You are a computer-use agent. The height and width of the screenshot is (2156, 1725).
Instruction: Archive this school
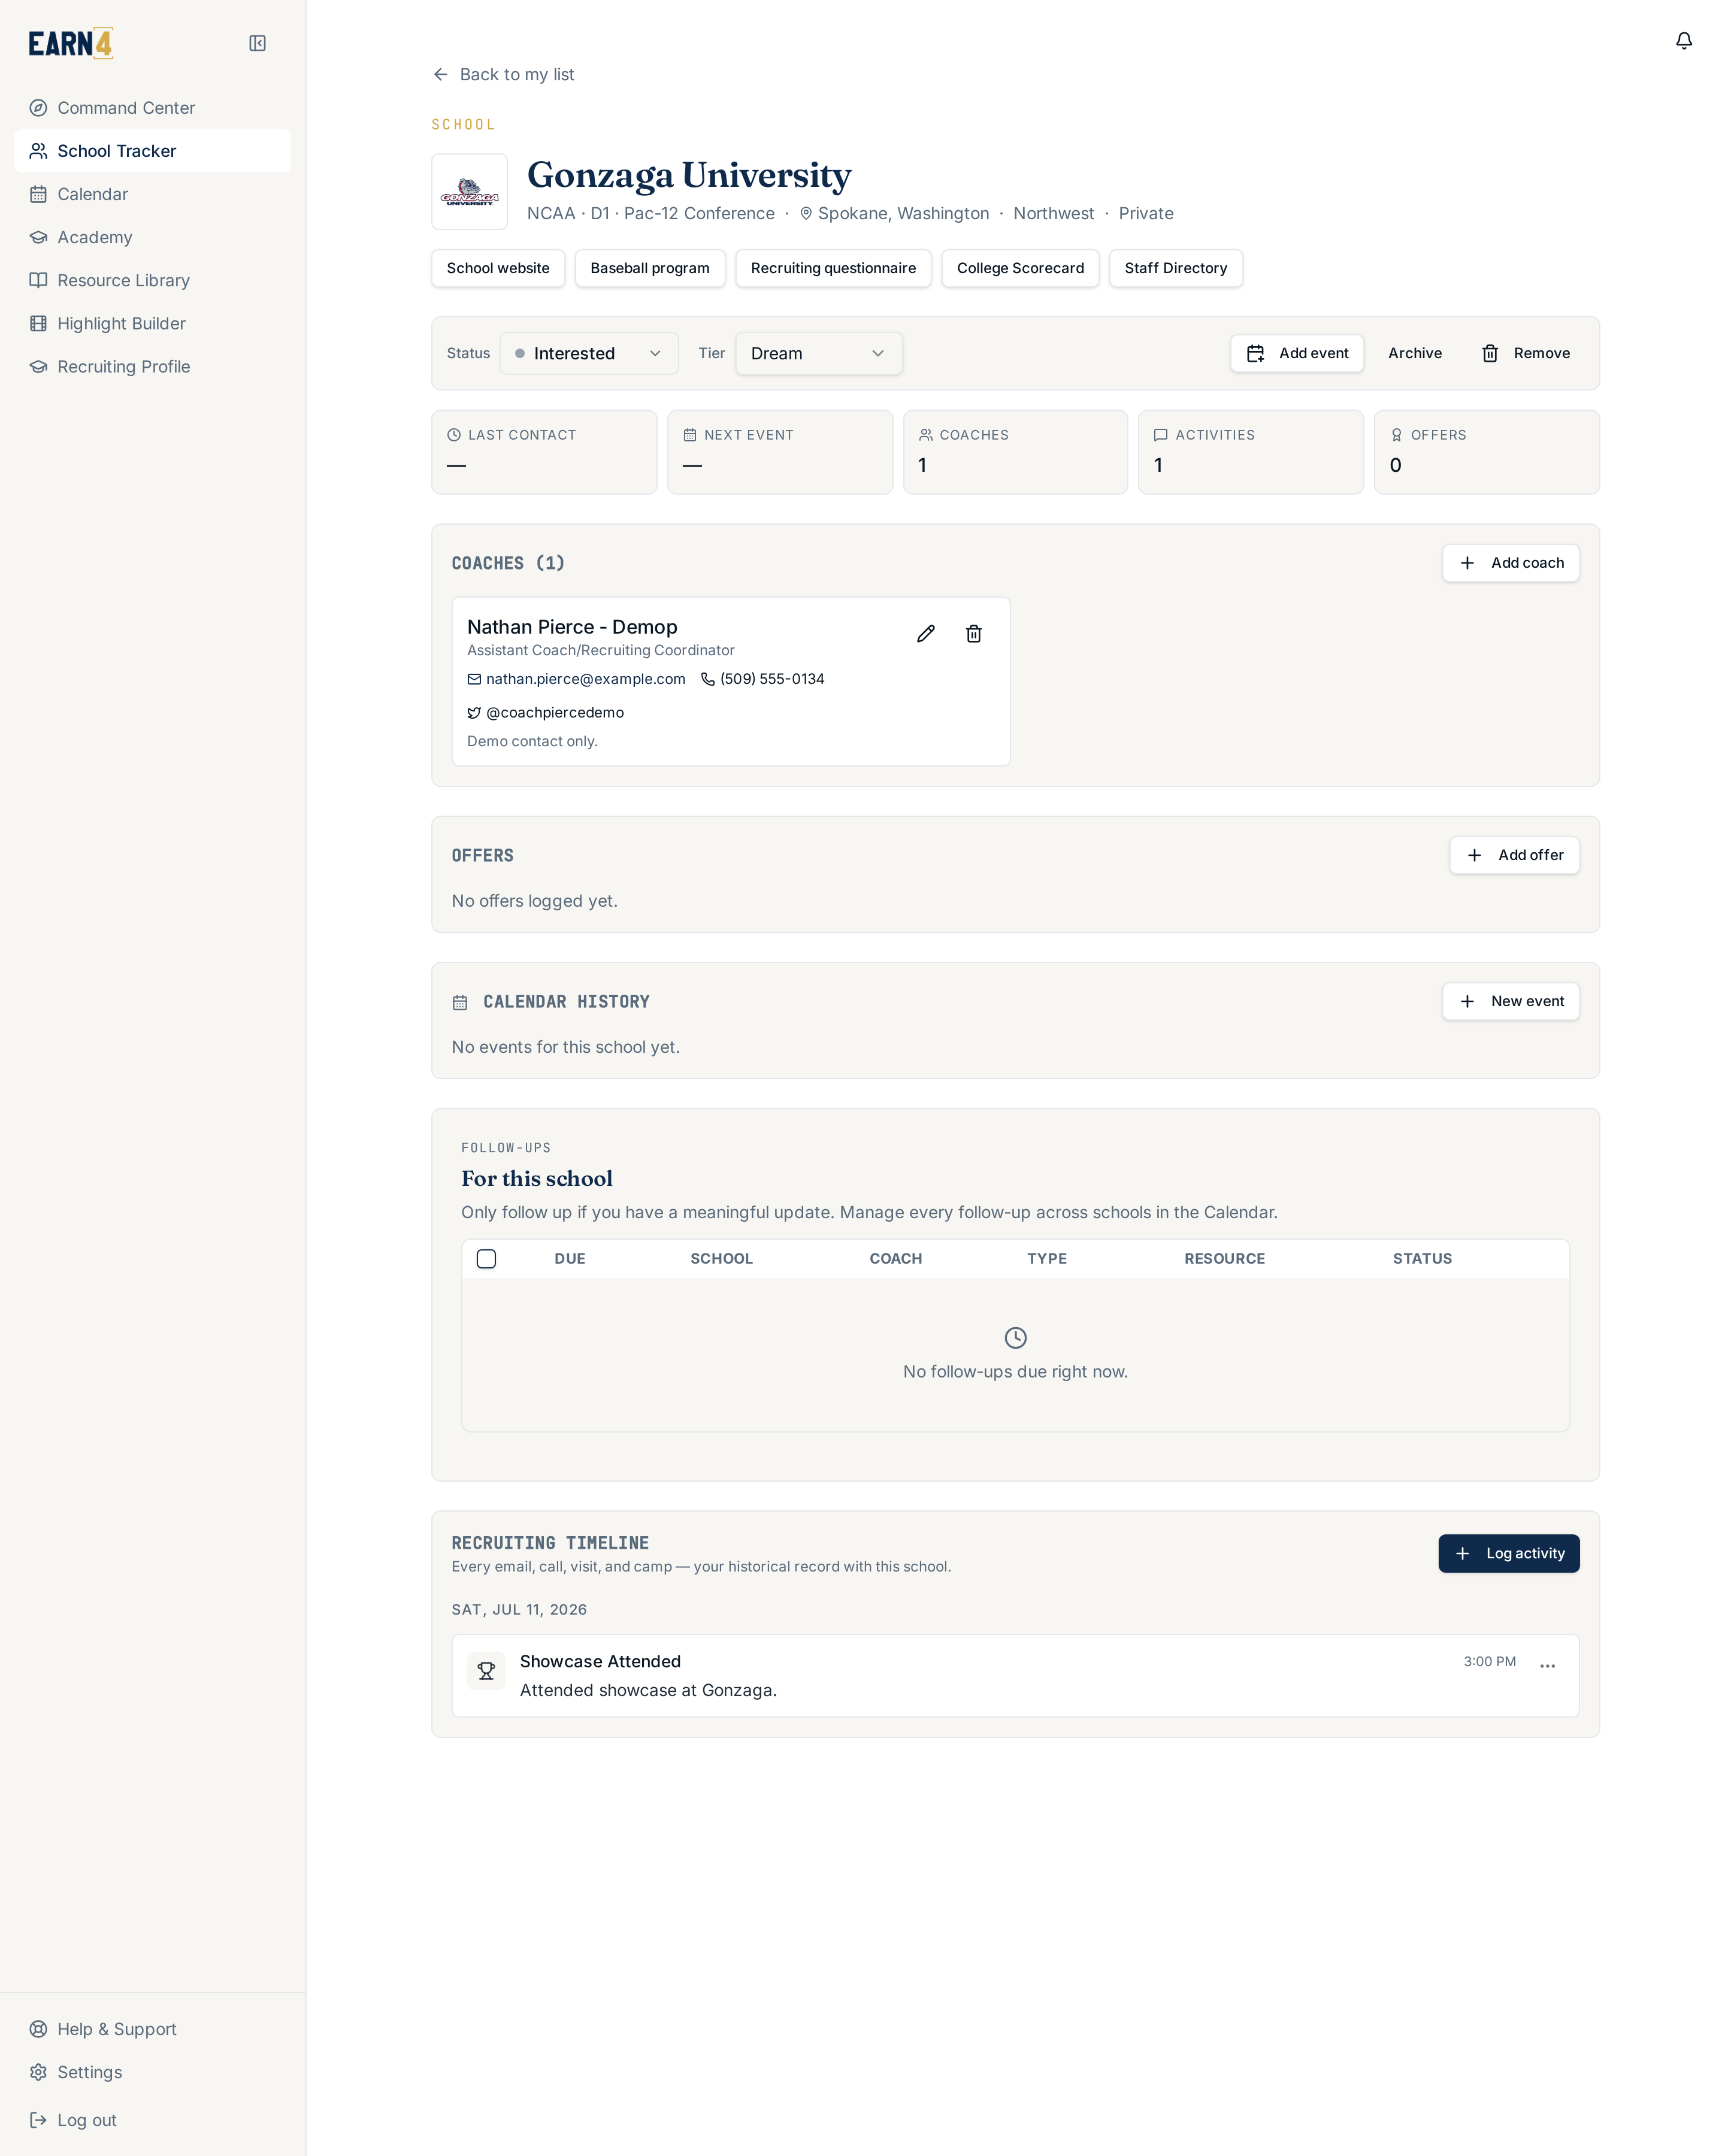(x=1414, y=353)
